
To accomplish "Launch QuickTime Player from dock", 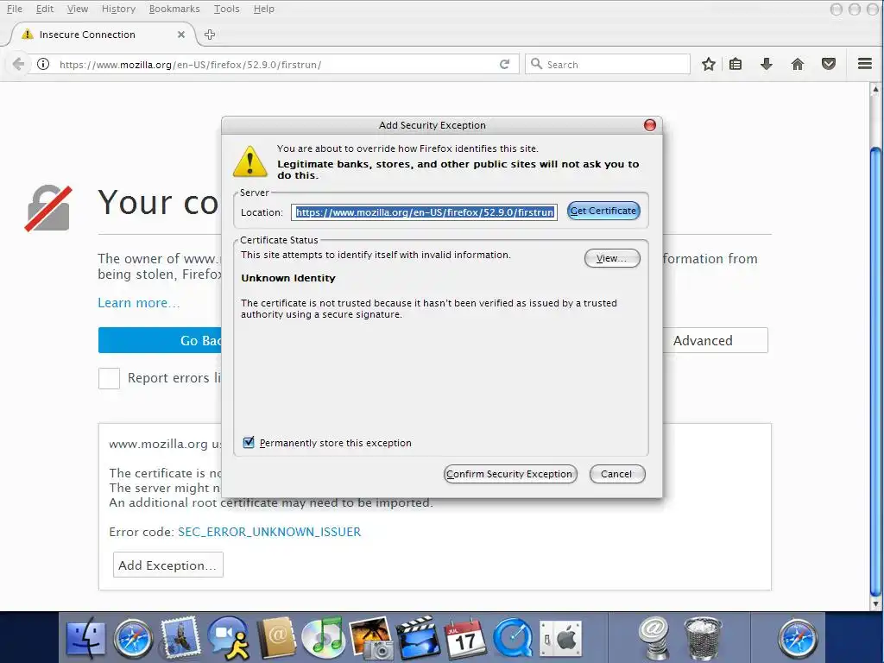I will (513, 639).
